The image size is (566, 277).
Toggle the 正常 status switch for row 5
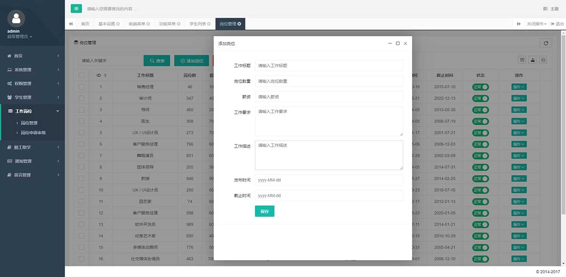[x=481, y=133]
